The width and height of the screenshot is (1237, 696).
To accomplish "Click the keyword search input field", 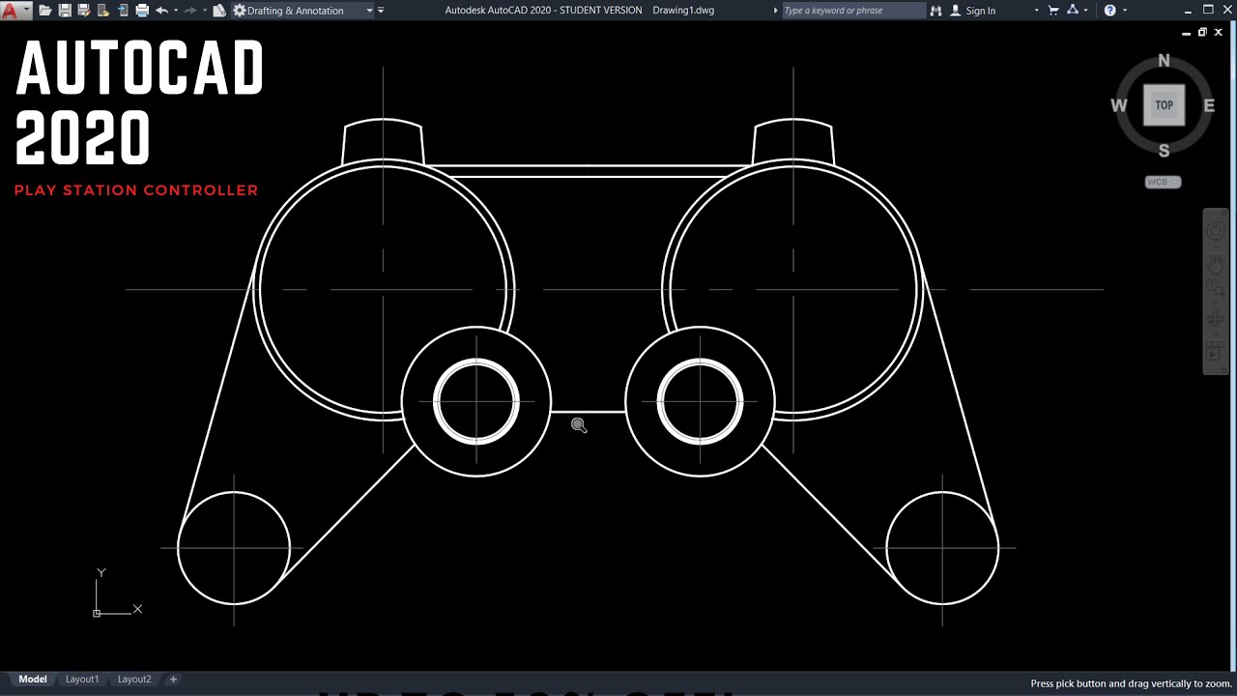I will click(x=854, y=11).
